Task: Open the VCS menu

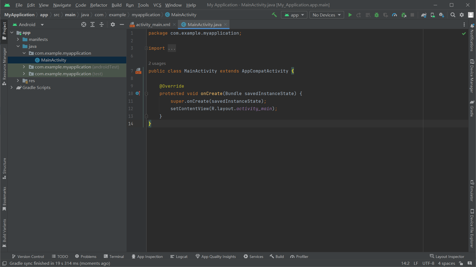Action: [x=157, y=5]
